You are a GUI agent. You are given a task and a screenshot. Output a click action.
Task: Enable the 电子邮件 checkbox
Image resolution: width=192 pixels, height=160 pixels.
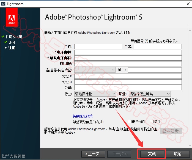coord(130,122)
